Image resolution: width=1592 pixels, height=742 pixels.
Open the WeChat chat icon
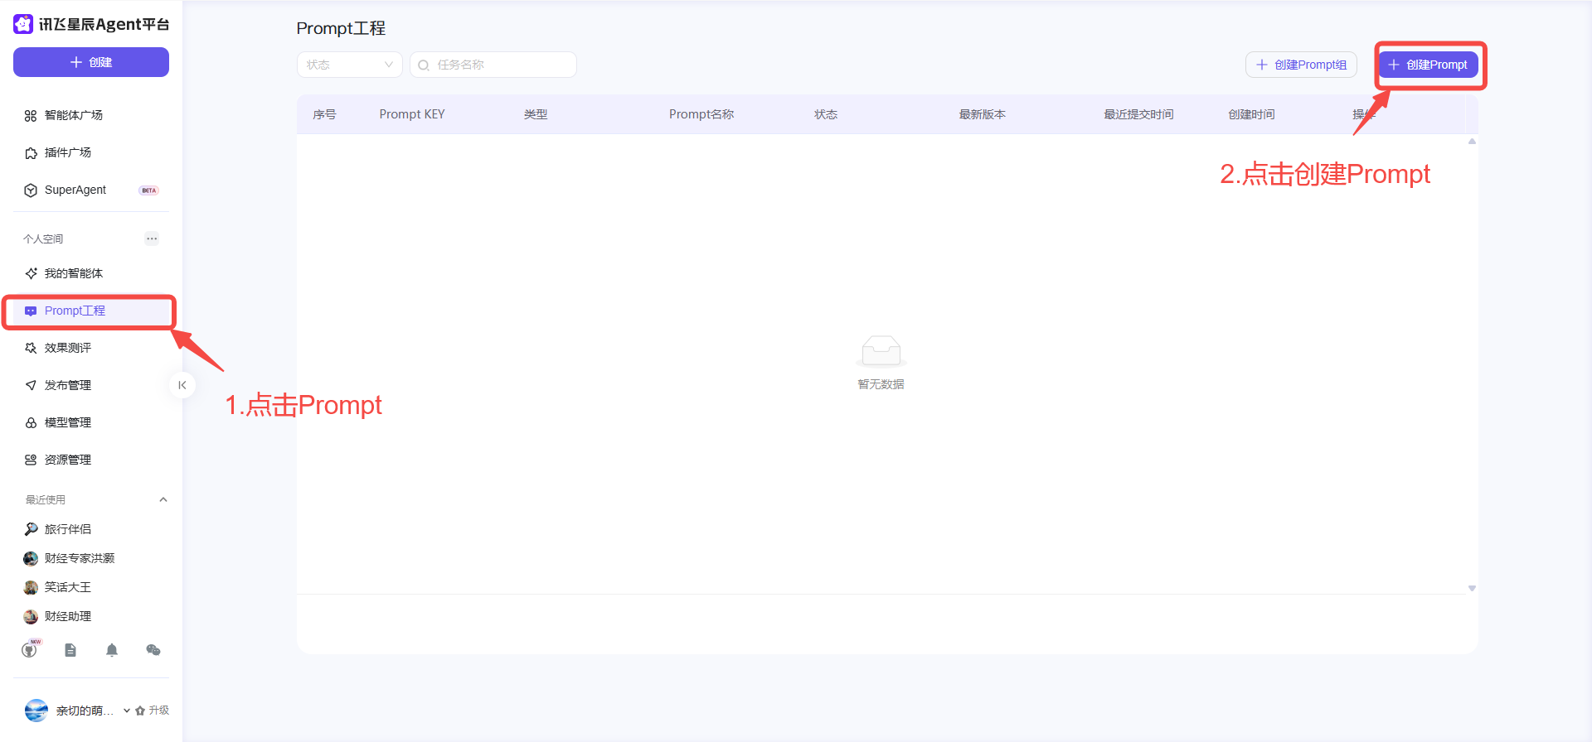point(153,650)
